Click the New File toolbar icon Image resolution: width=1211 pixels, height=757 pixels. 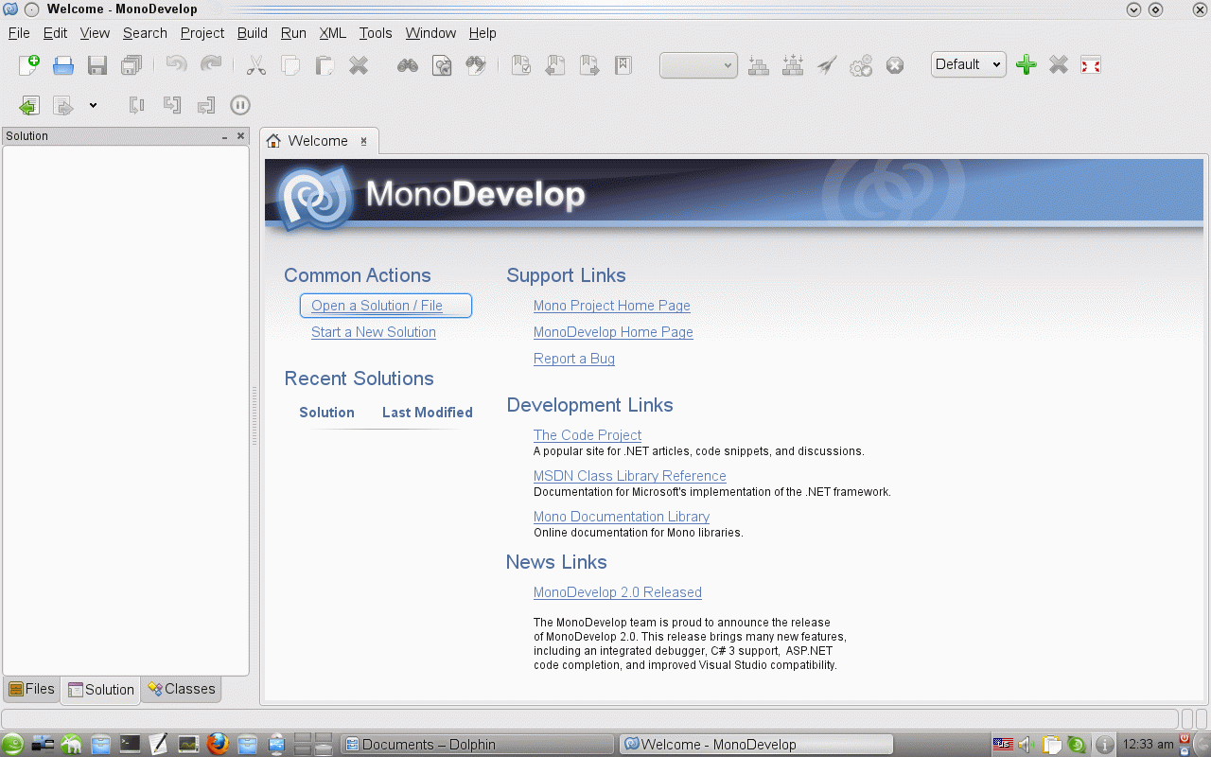coord(29,65)
